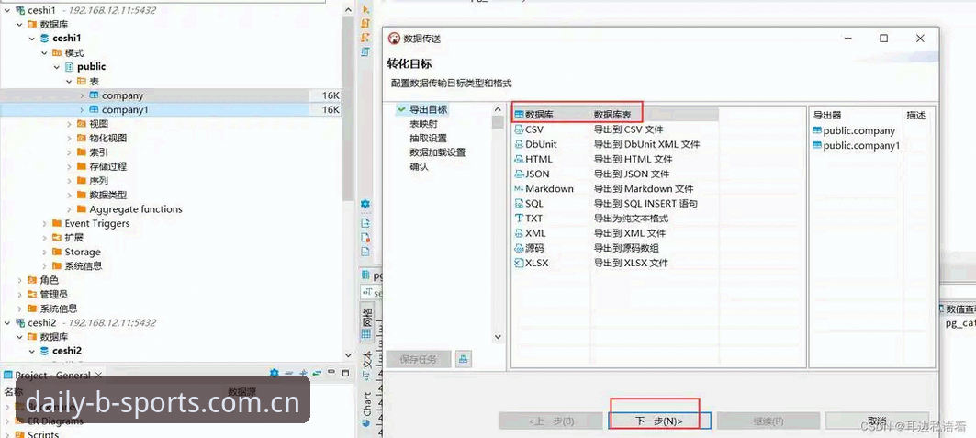Open Project panel gear configuration icon

[274, 374]
